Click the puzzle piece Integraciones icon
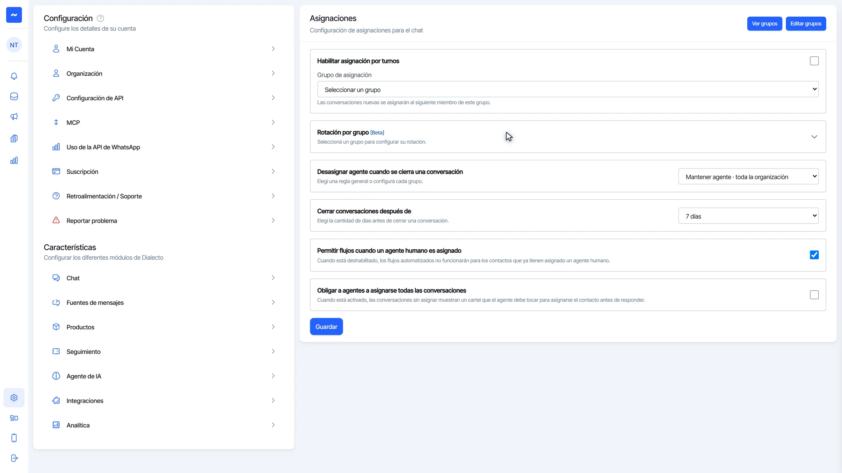842x473 pixels. [56, 400]
